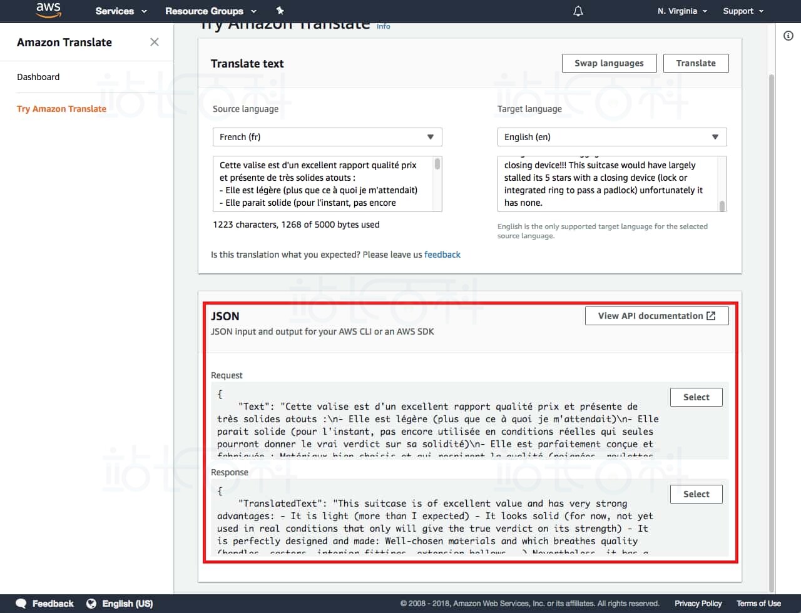This screenshot has height=613, width=801.
Task: Open the notifications bell
Action: click(x=578, y=11)
